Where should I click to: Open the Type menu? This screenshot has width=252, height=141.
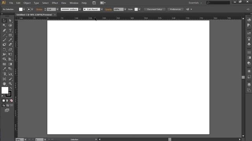(x=36, y=3)
